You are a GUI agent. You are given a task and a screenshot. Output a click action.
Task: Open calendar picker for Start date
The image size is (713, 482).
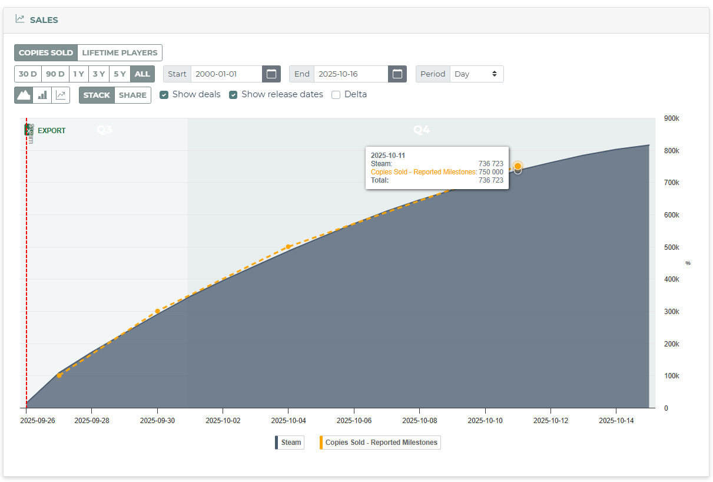pyautogui.click(x=271, y=74)
